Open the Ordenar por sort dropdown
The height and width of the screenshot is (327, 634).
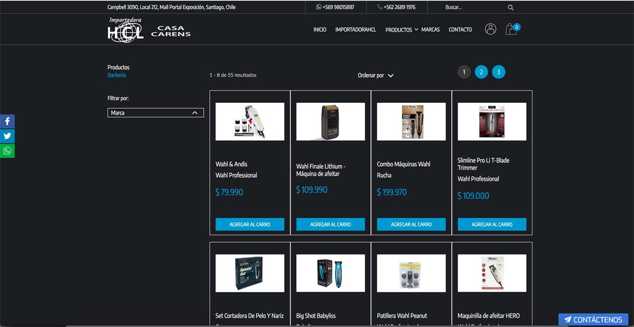coord(376,75)
